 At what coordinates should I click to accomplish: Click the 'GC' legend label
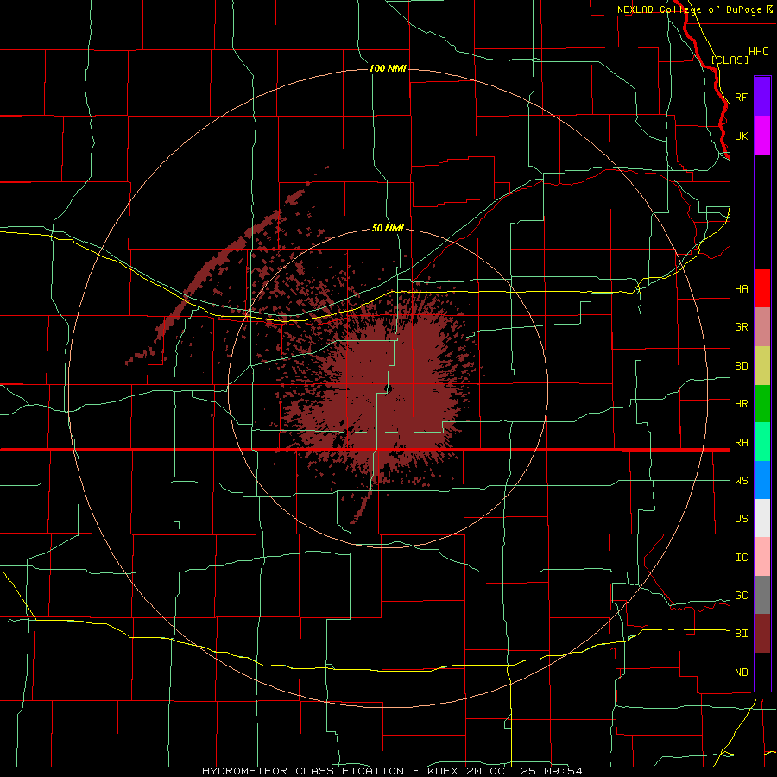click(x=741, y=596)
